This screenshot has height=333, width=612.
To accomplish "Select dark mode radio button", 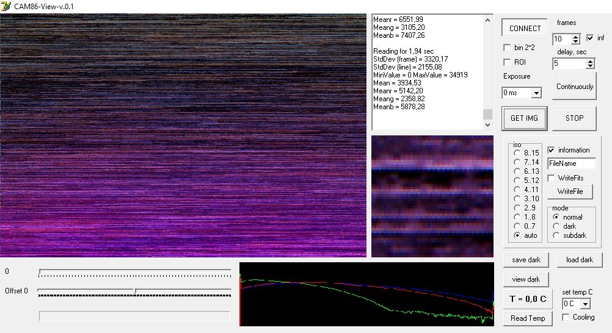I will coord(556,226).
